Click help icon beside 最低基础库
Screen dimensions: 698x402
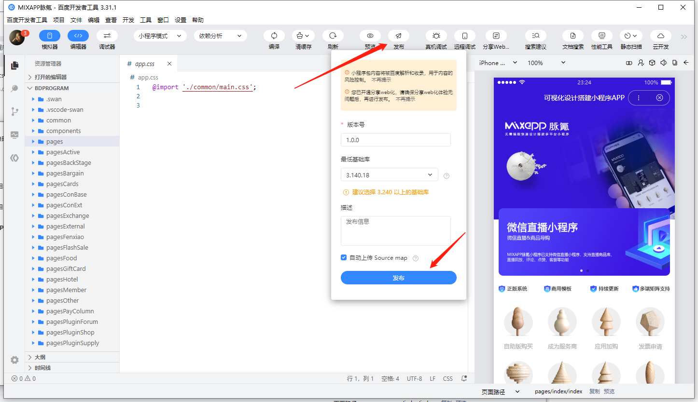(x=447, y=176)
